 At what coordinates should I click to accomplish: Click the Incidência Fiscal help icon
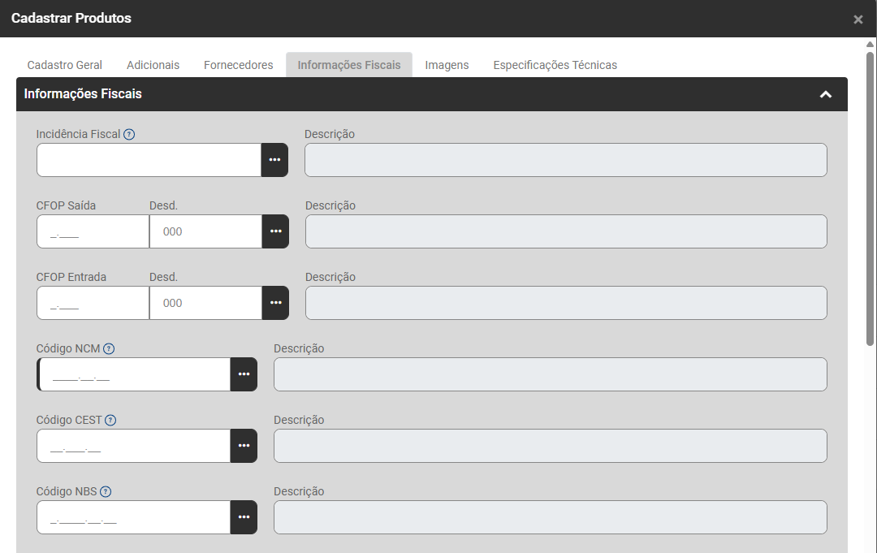pyautogui.click(x=129, y=134)
